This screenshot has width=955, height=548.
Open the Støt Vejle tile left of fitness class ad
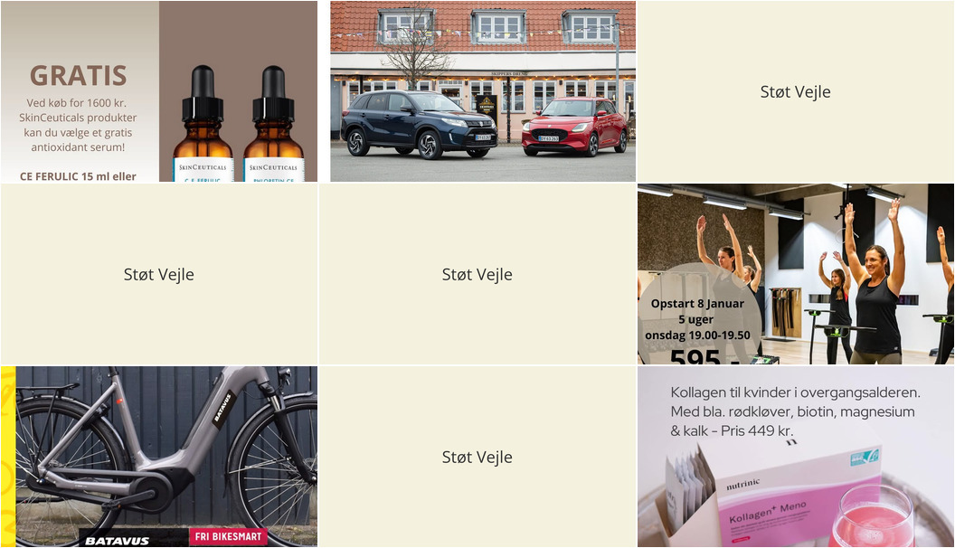[477, 274]
